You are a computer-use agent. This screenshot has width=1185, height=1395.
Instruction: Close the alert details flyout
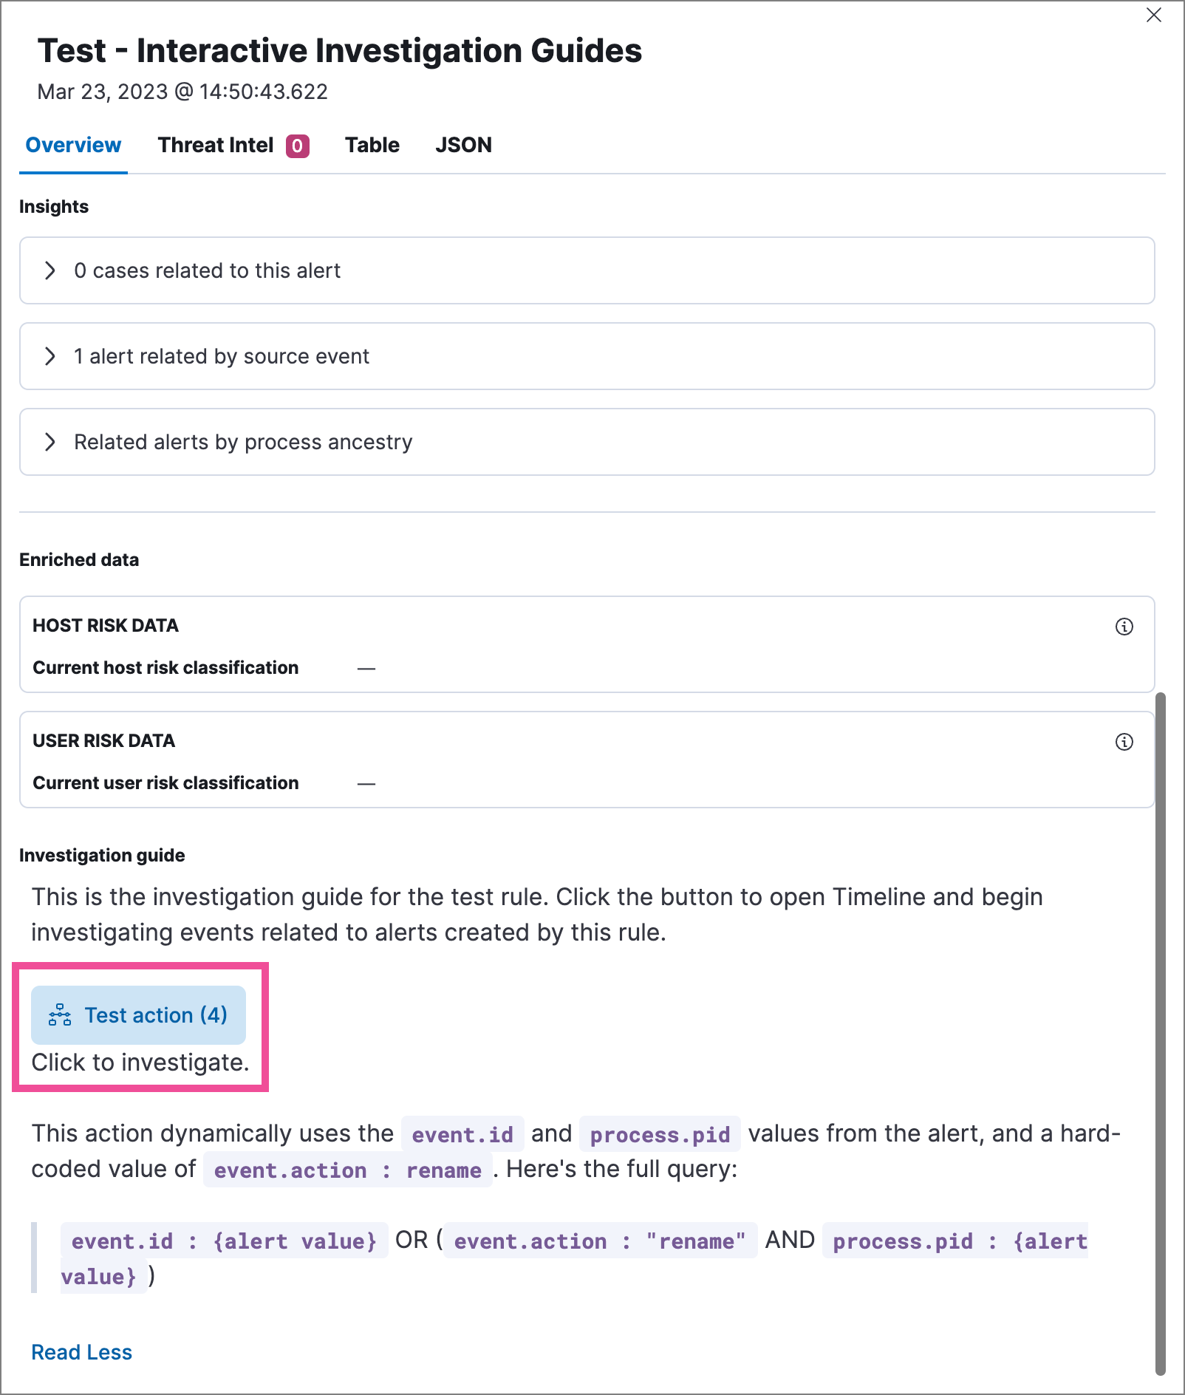click(x=1153, y=15)
